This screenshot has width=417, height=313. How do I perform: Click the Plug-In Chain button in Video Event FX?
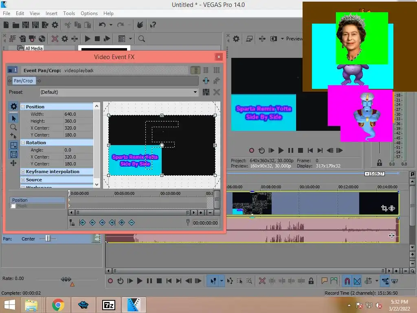pos(206,81)
